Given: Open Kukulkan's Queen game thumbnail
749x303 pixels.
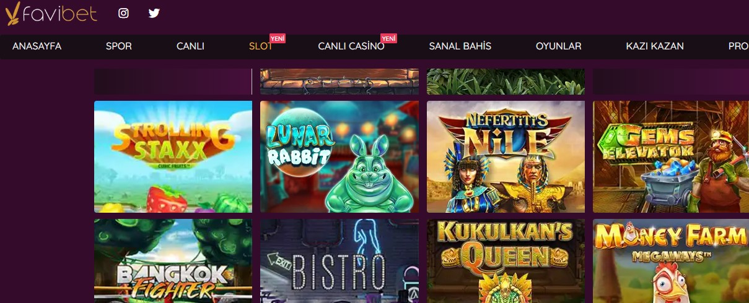Looking at the screenshot, I should click(x=506, y=261).
